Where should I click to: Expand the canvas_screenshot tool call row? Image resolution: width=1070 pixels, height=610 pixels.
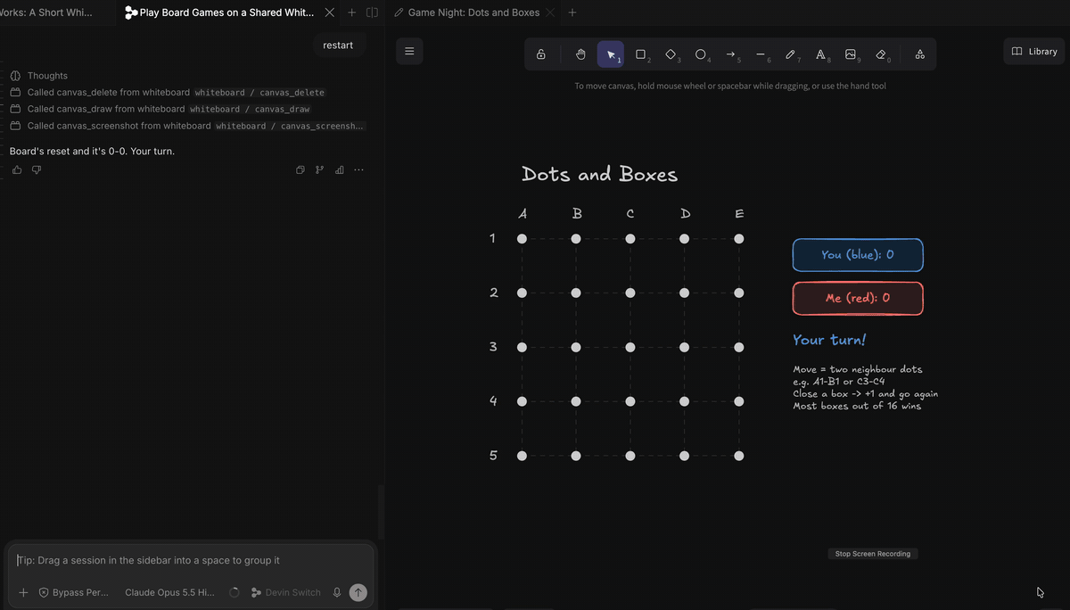click(187, 126)
